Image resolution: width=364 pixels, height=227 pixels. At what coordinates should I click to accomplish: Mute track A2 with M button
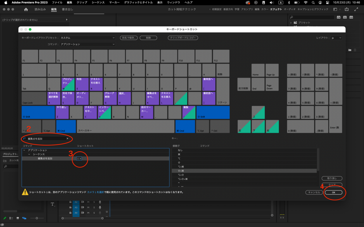tap(88, 202)
